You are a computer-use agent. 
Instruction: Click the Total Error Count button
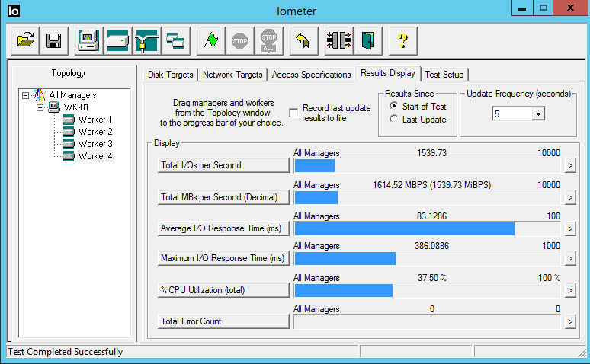click(223, 321)
